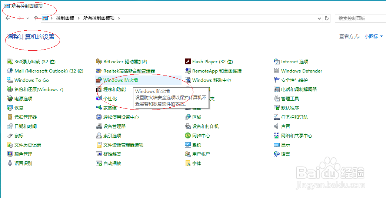Open the 家庭组 homegroup icon
The image size is (386, 198).
(99, 108)
